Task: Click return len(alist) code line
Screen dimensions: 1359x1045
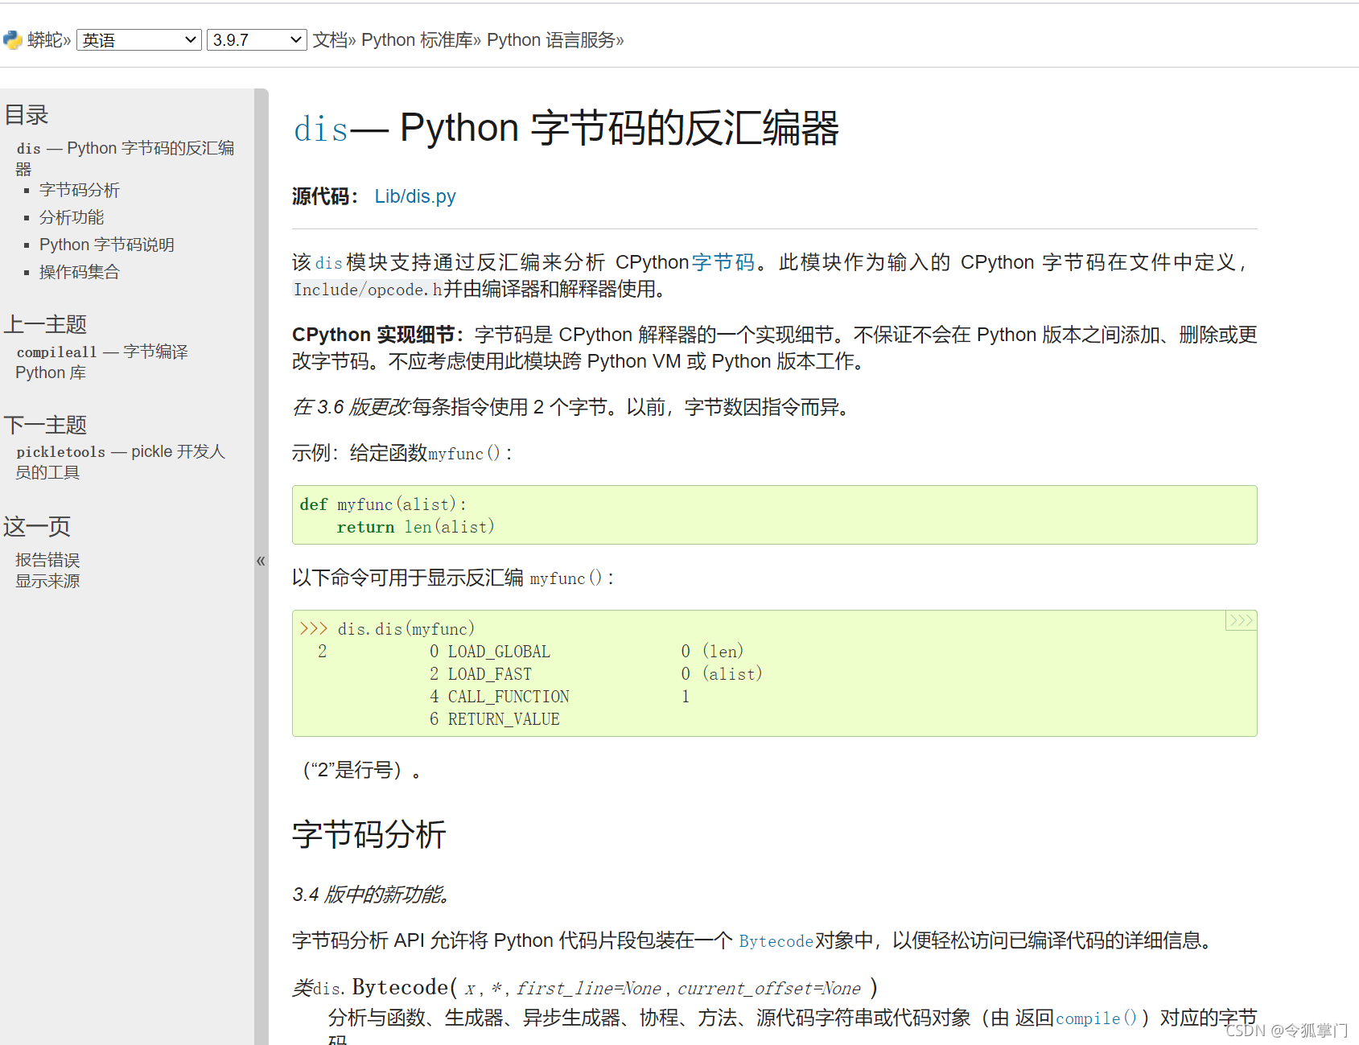Action: click(x=415, y=527)
